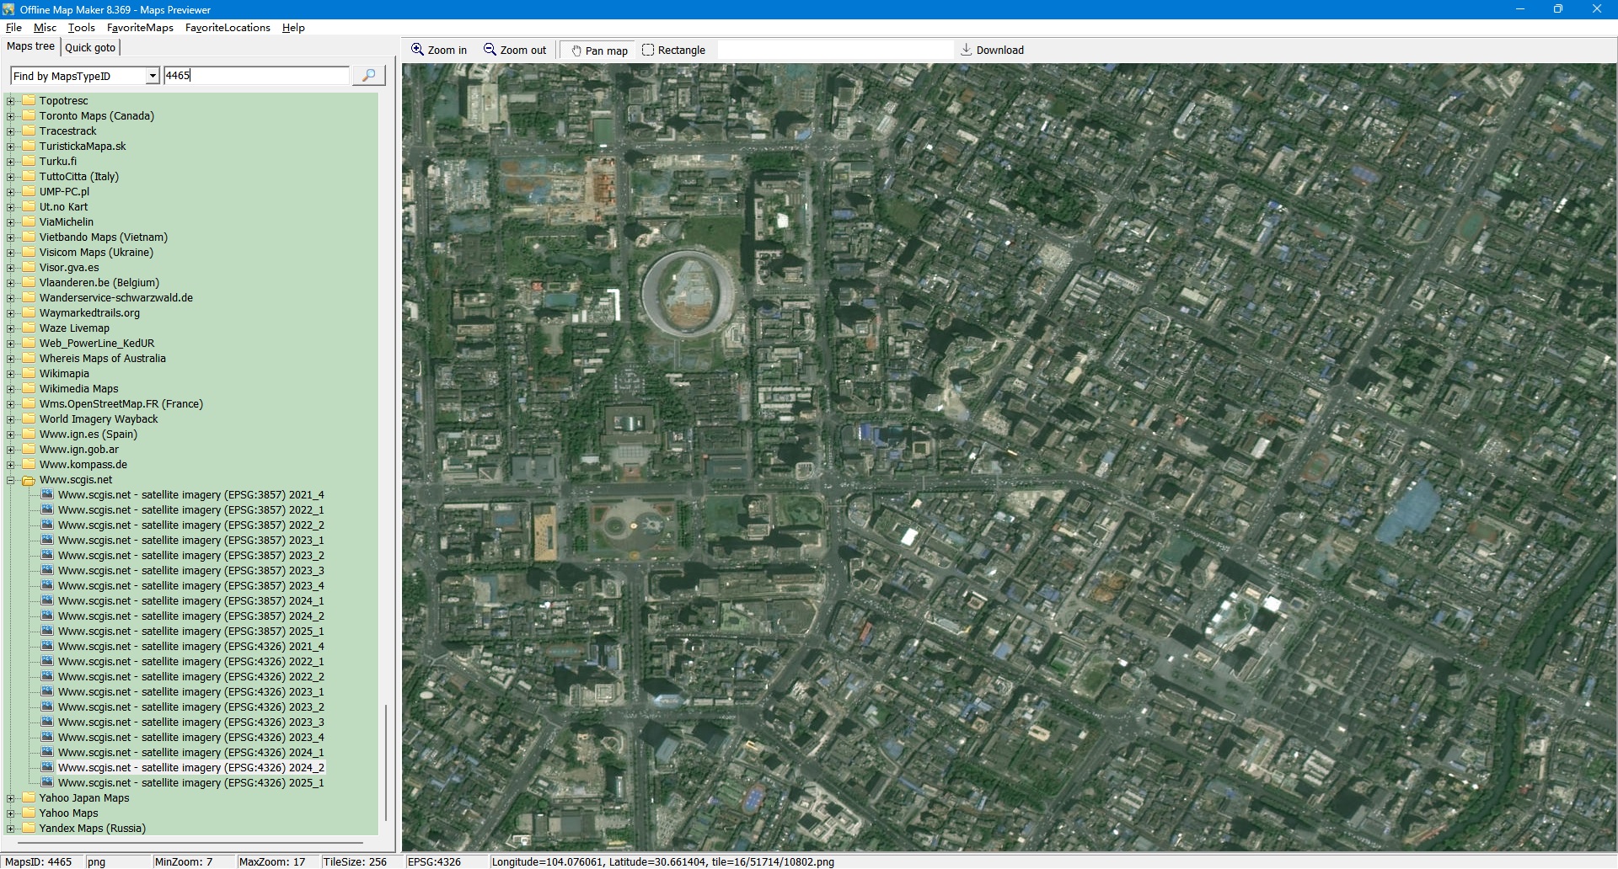Enable the Rectangle selection tool
The height and width of the screenshot is (869, 1618).
(x=673, y=51)
